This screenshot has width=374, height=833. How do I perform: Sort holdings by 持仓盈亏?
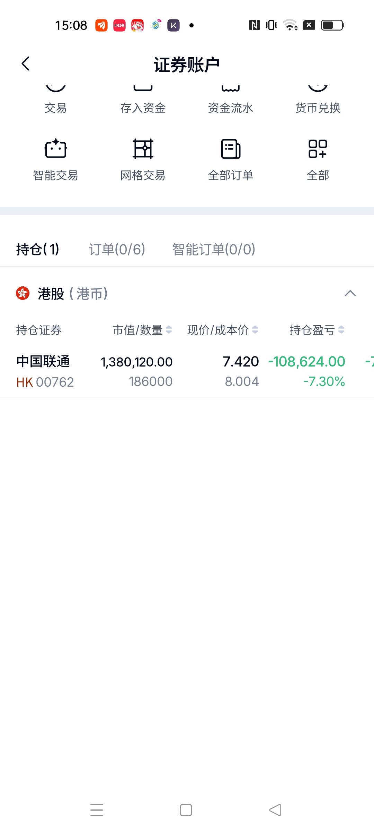317,330
